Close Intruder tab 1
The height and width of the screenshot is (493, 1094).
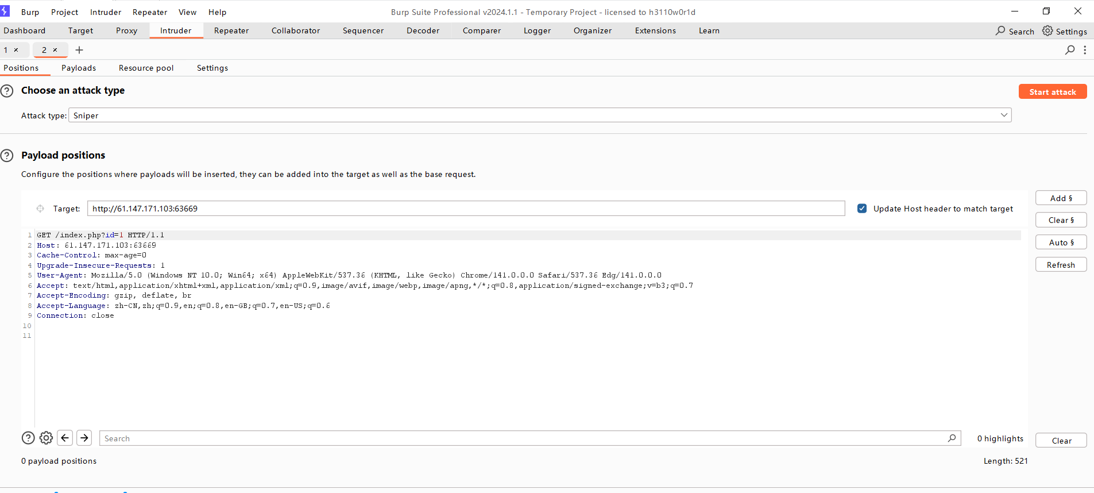[x=16, y=50]
